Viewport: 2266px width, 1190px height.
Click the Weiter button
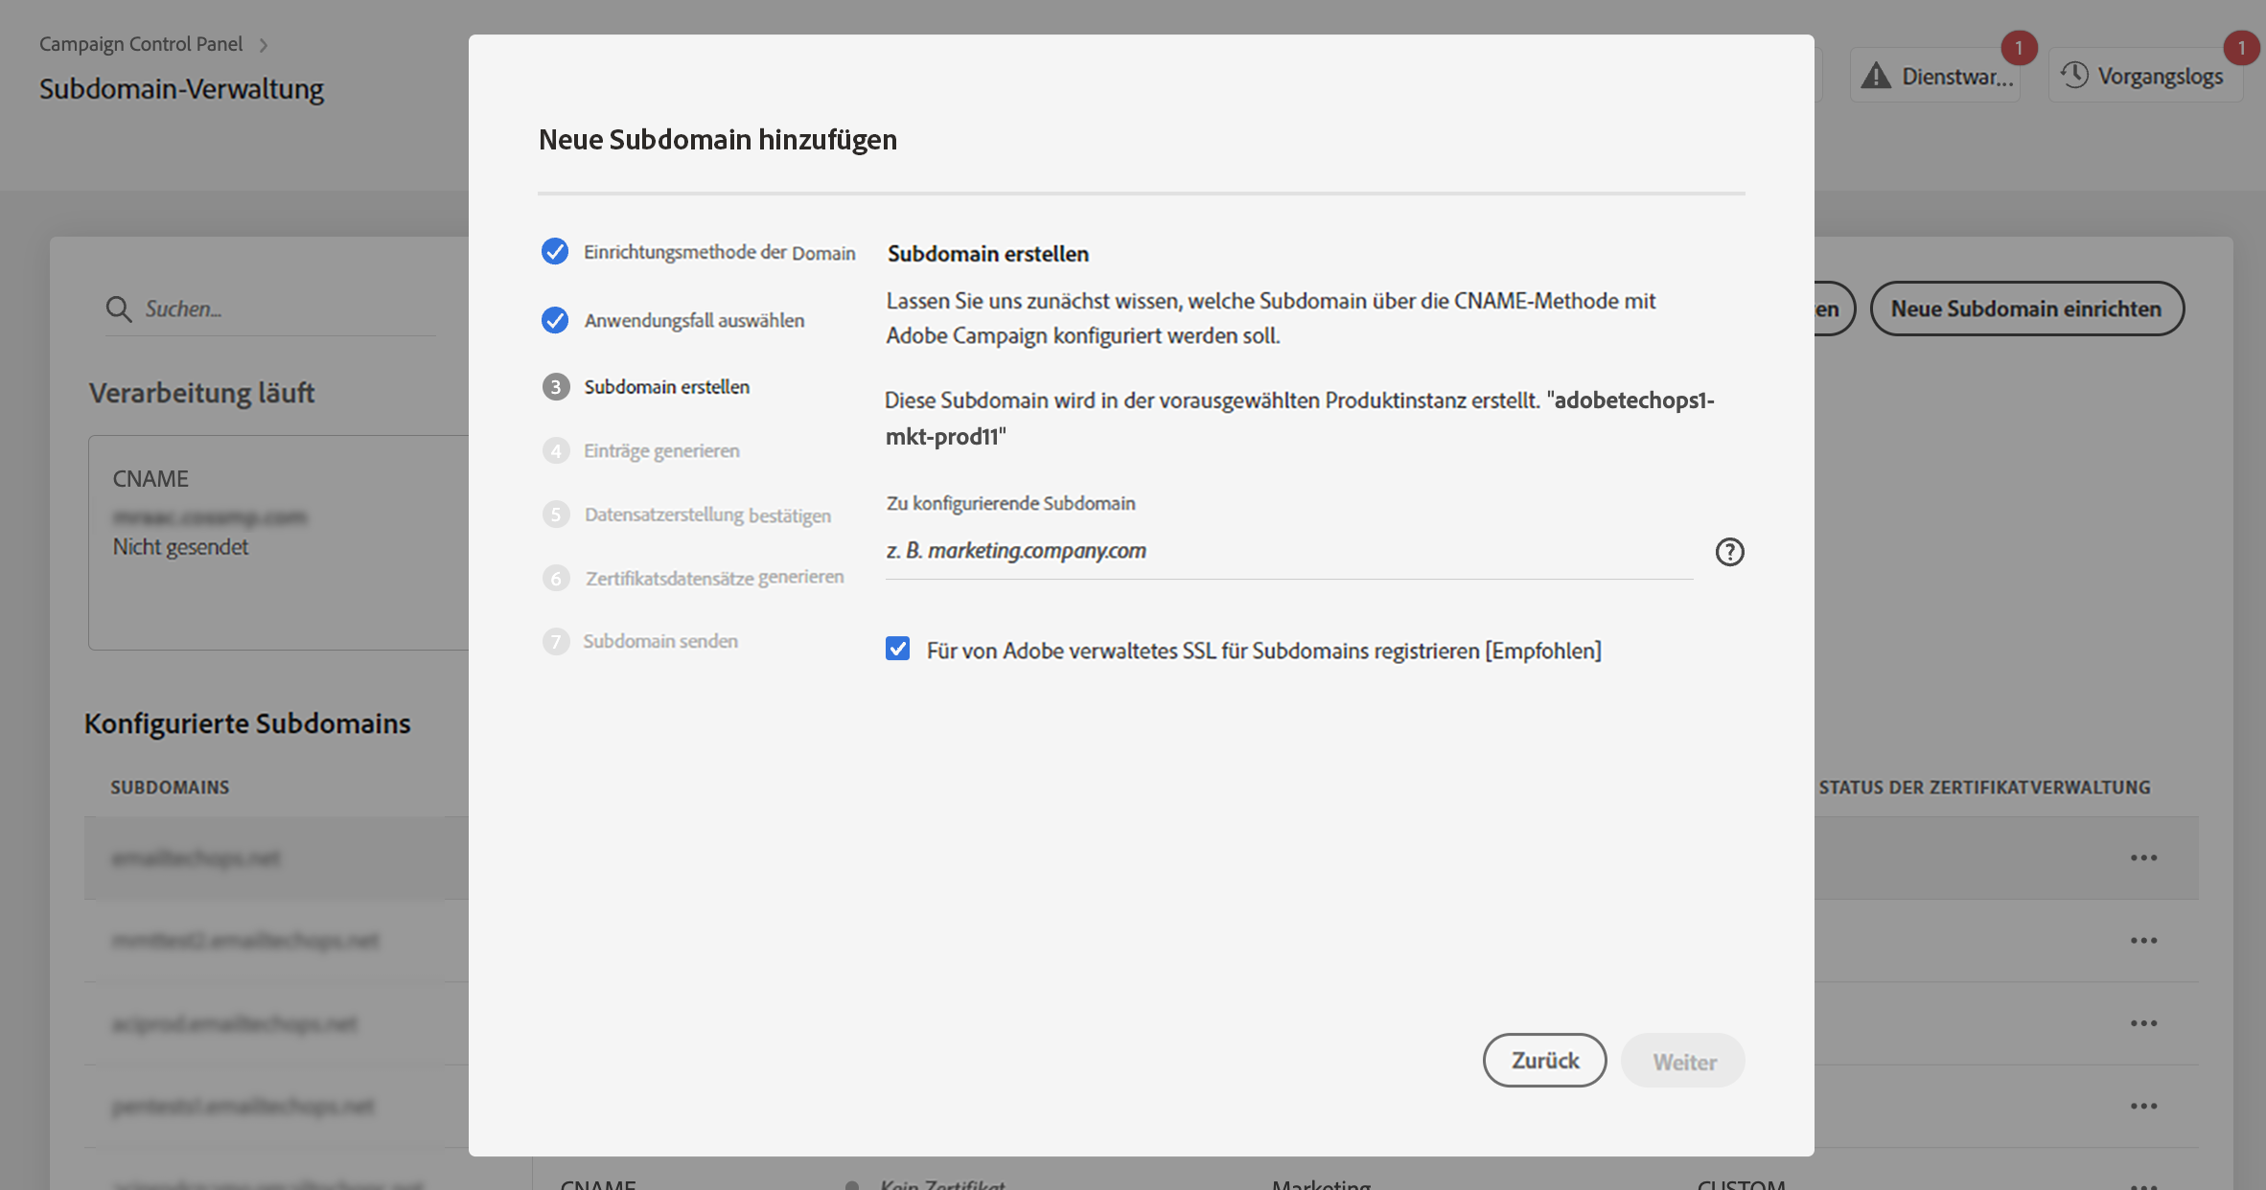point(1683,1062)
